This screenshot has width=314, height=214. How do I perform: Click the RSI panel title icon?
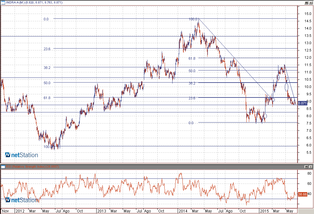click(3, 167)
